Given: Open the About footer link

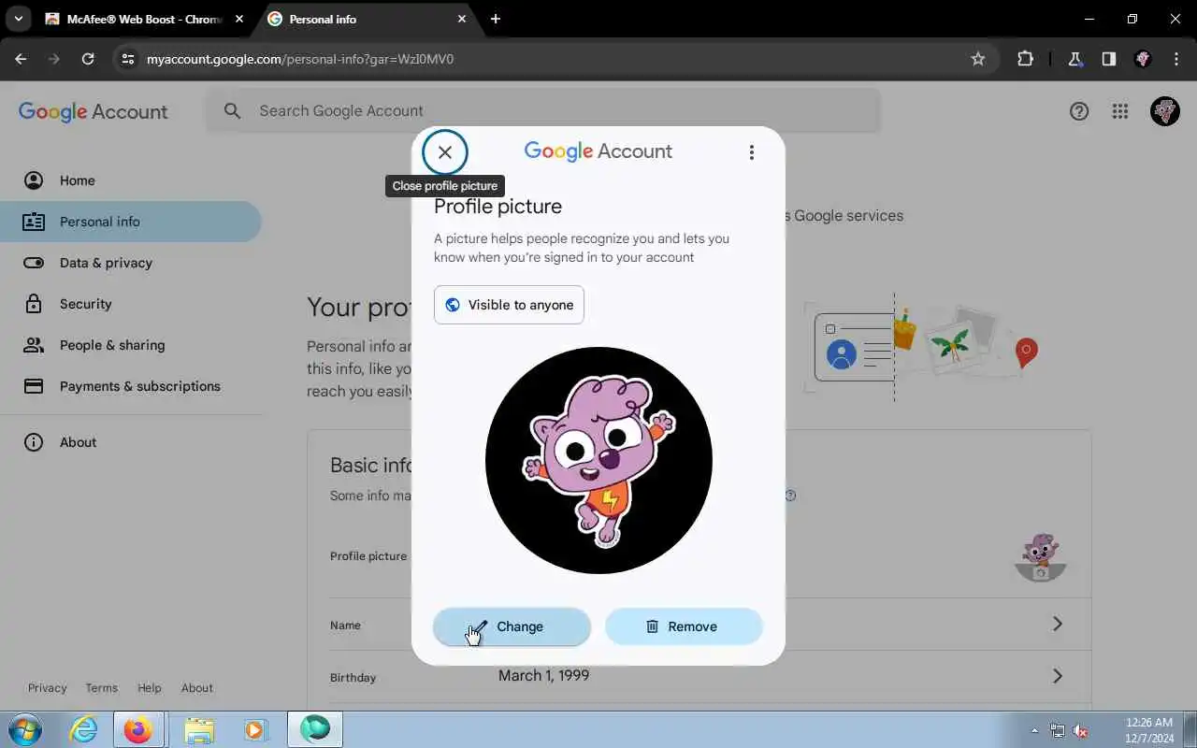Looking at the screenshot, I should point(196,688).
